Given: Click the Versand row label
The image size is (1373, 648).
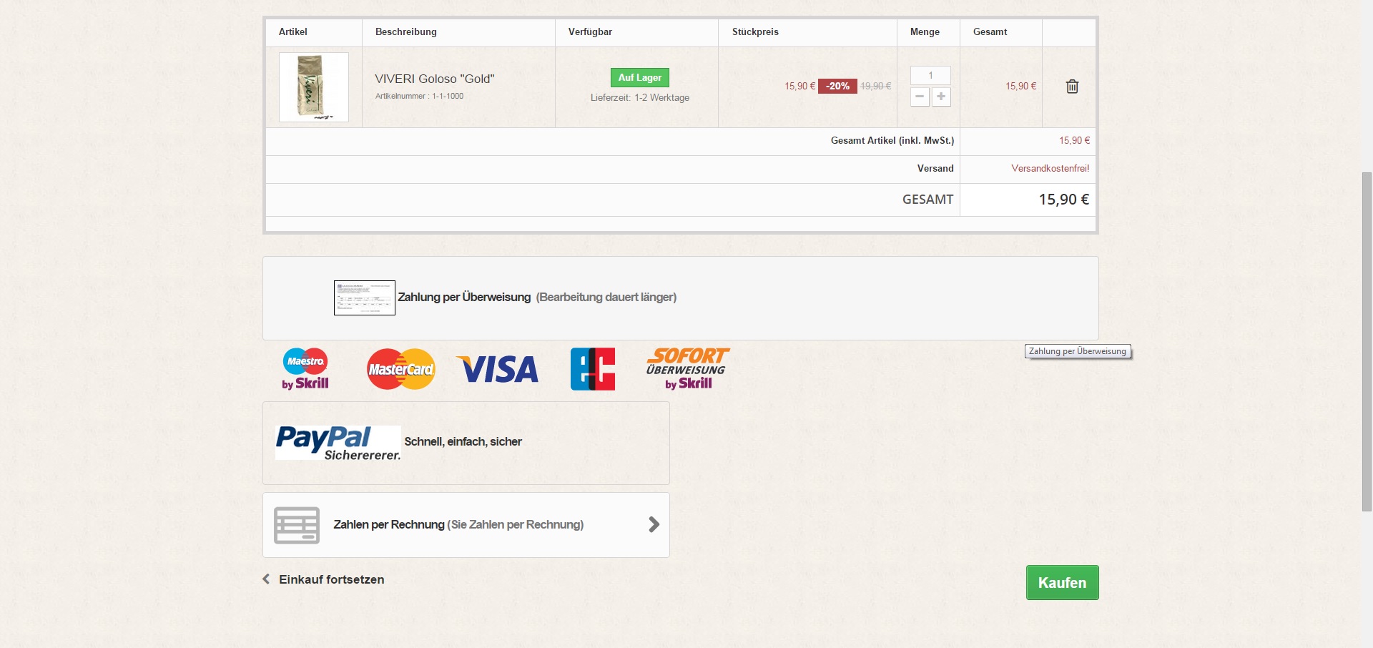Looking at the screenshot, I should (935, 169).
